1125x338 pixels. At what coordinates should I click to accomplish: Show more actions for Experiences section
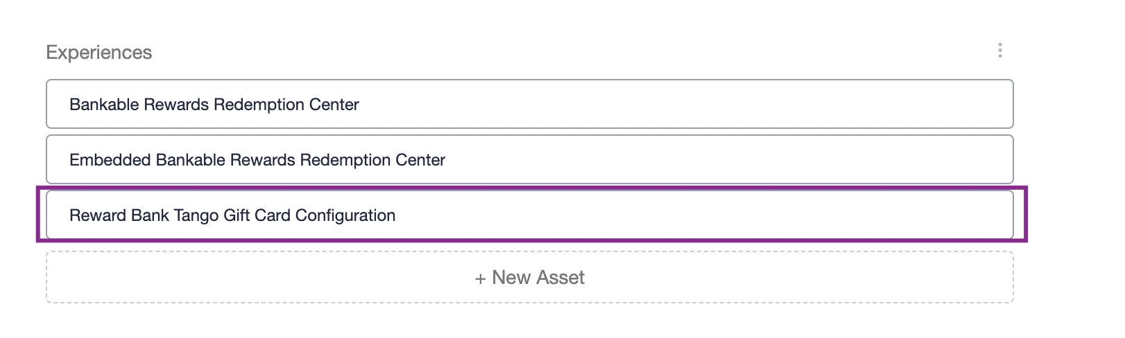coord(999,51)
